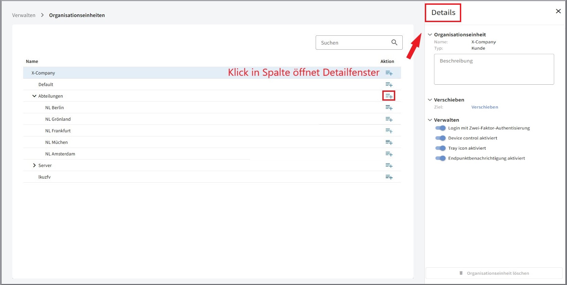Viewport: 567px width, 285px height.
Task: Click into the Beschreibung text field
Action: point(494,69)
